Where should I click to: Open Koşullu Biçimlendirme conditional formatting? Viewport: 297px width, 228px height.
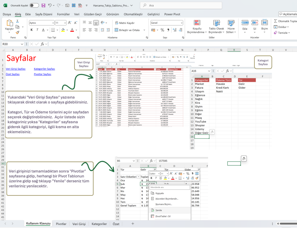tap(197, 27)
